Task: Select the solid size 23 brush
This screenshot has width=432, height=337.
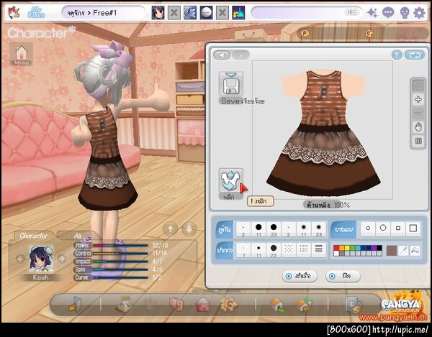Action: click(274, 229)
